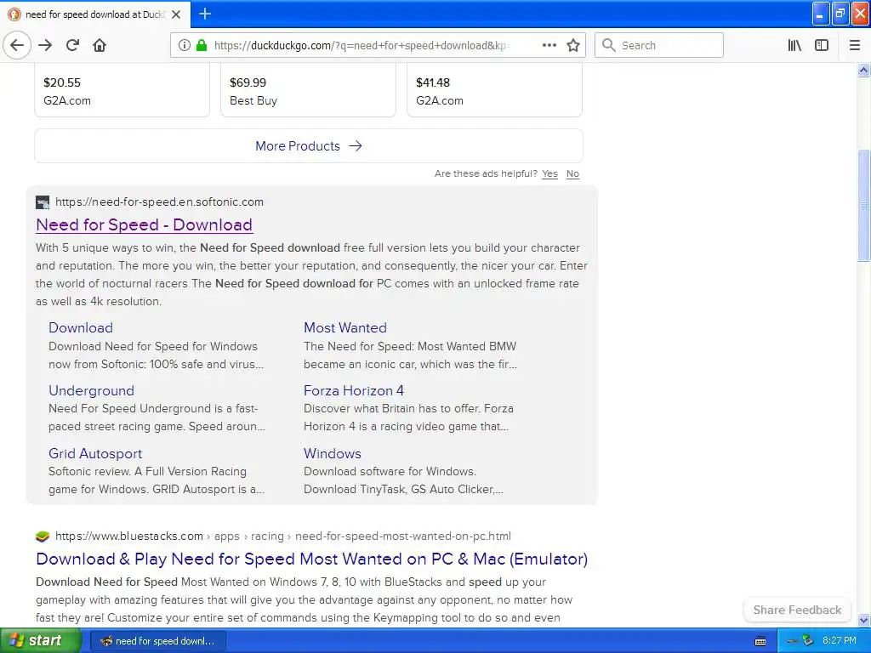
Task: Open More Products link
Action: 309,146
